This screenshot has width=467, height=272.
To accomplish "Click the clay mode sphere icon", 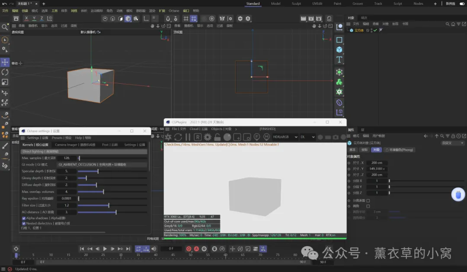I will [x=227, y=137].
